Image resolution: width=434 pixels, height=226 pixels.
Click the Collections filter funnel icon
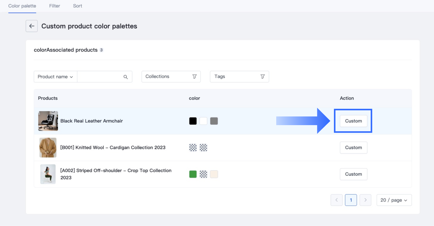(x=195, y=77)
